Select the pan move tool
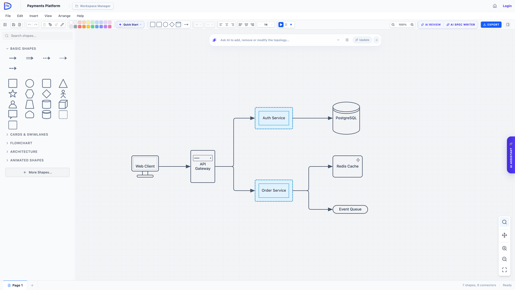 click(x=505, y=235)
